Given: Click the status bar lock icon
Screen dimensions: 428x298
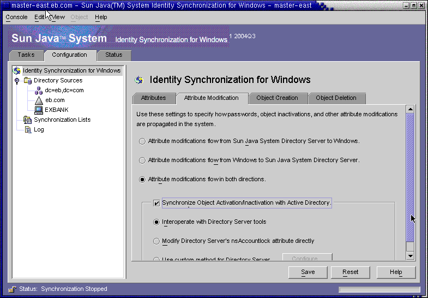Looking at the screenshot, I should coord(13,289).
